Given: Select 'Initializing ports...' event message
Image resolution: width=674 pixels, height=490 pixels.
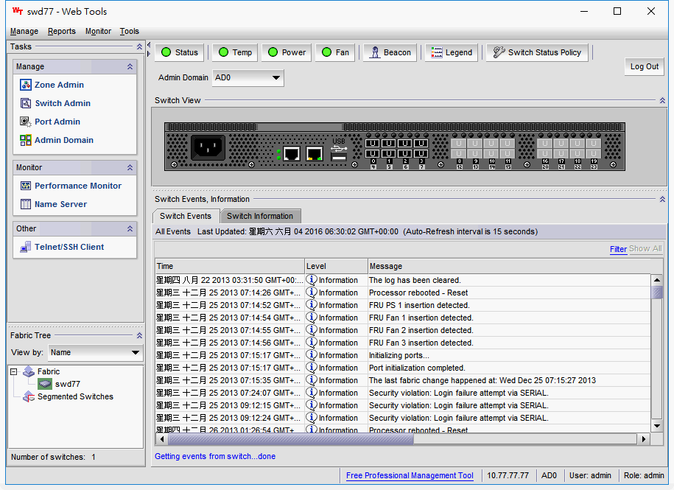Looking at the screenshot, I should (399, 355).
